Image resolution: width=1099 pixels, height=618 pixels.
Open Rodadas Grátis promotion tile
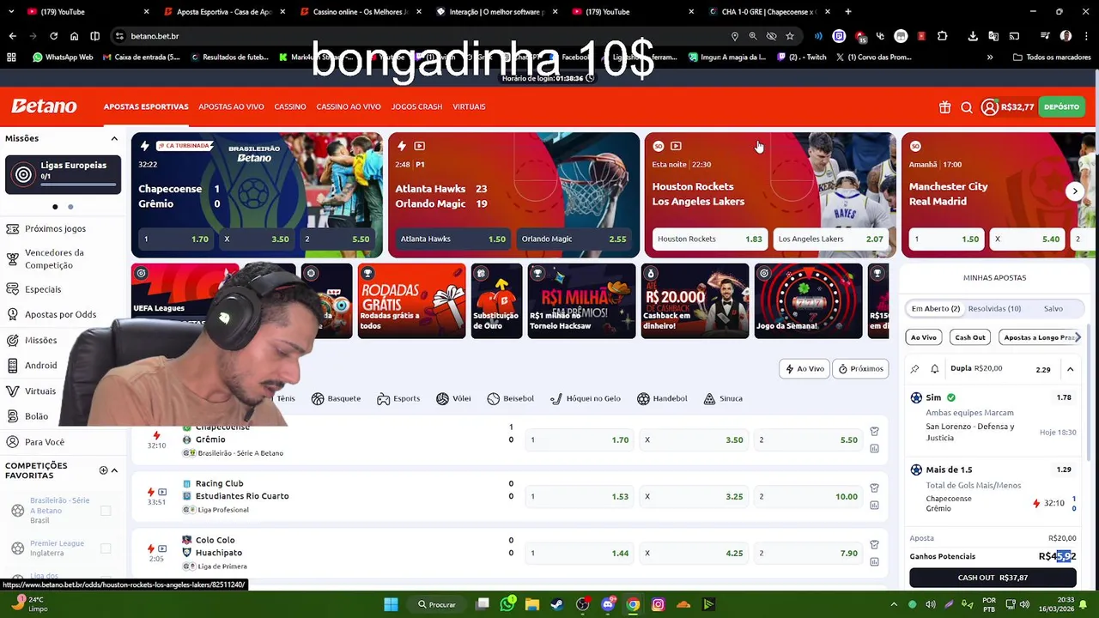point(410,300)
